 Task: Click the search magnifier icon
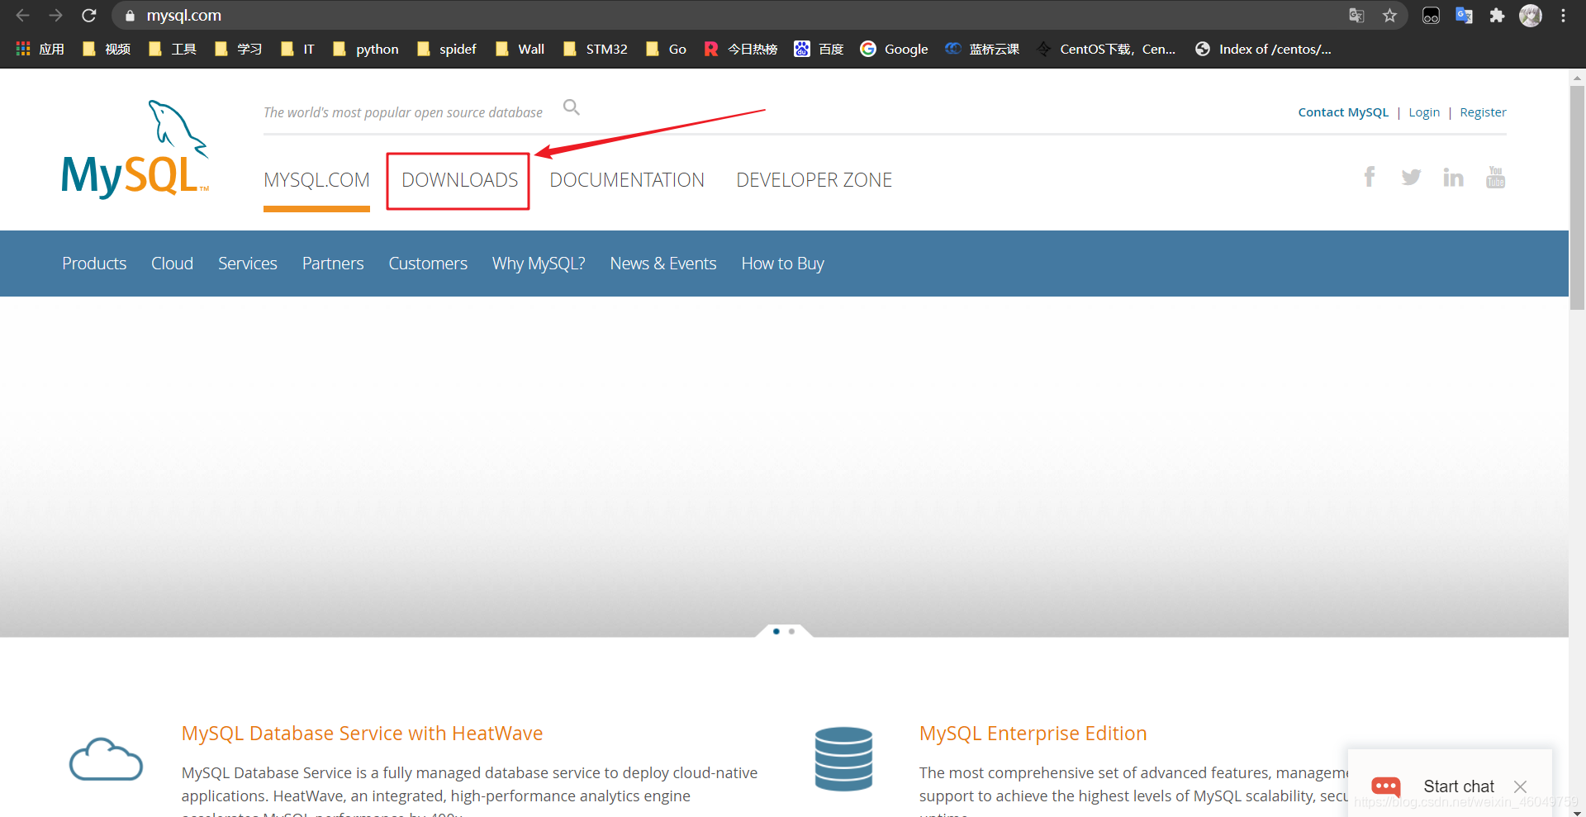571,107
